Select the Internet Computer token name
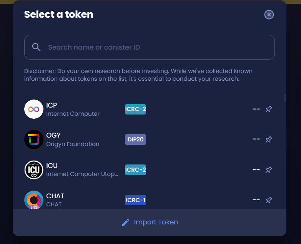The width and height of the screenshot is (301, 244). click(73, 114)
